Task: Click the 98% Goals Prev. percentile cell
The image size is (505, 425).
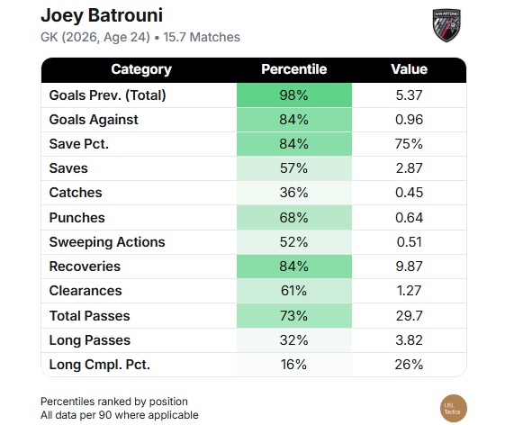Action: 294,95
